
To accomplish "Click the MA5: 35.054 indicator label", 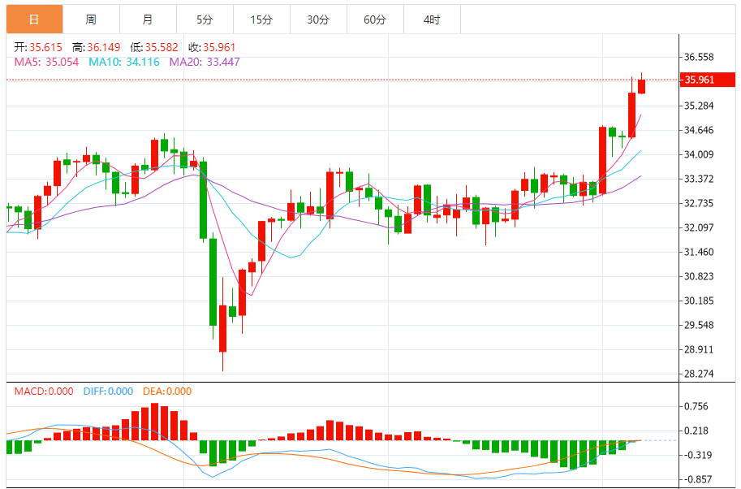I will pyautogui.click(x=46, y=62).
